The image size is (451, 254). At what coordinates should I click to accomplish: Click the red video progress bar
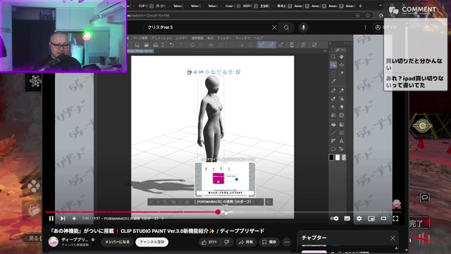pos(132,212)
